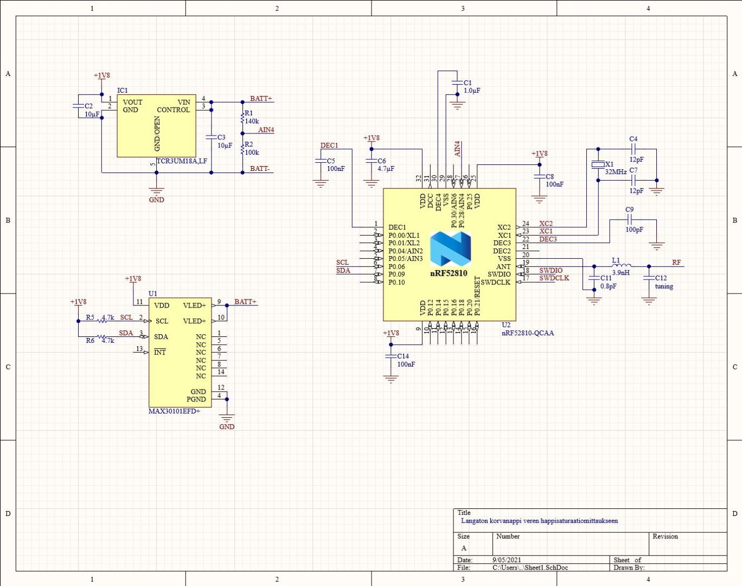Image resolution: width=742 pixels, height=586 pixels.
Task: Click the BATT- net label
Action: pos(260,169)
